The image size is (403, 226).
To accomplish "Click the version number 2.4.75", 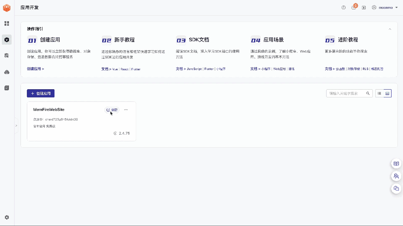I will coord(124,133).
